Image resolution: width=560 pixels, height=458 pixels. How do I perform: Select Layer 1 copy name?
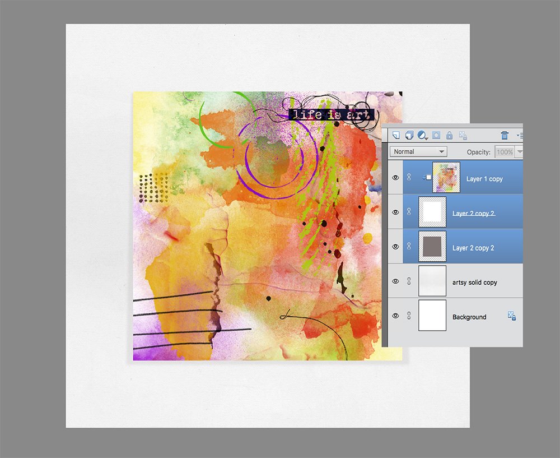click(484, 179)
